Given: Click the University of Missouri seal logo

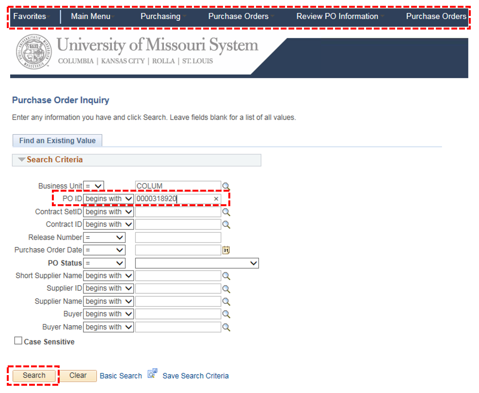Looking at the screenshot, I should point(34,52).
